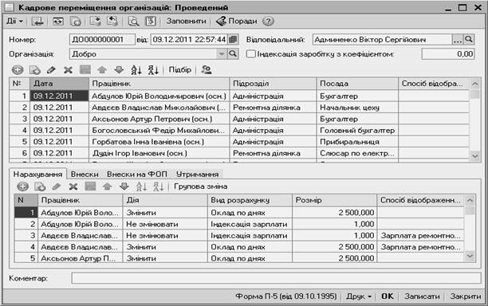
Task: Click the ellipsis button for Відповідальний
Action: tap(458, 40)
